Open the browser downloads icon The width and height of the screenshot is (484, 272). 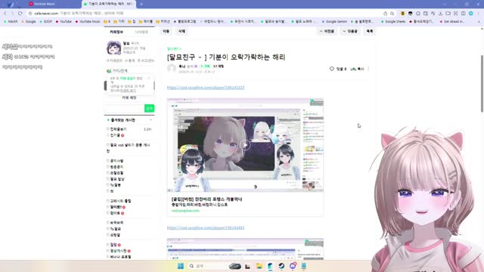440,14
